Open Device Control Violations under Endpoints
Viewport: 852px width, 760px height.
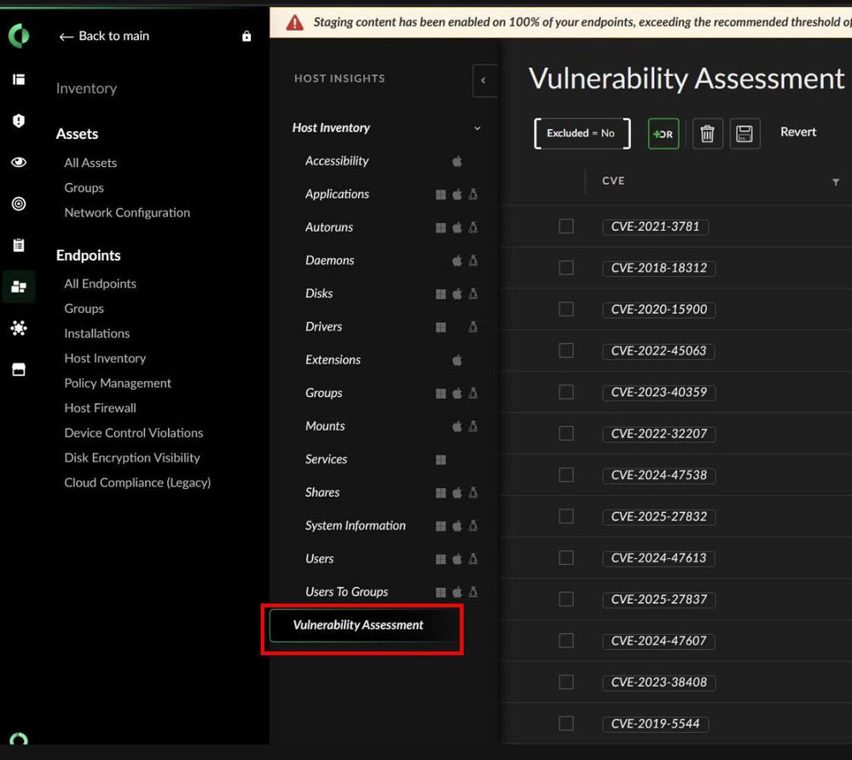(134, 433)
